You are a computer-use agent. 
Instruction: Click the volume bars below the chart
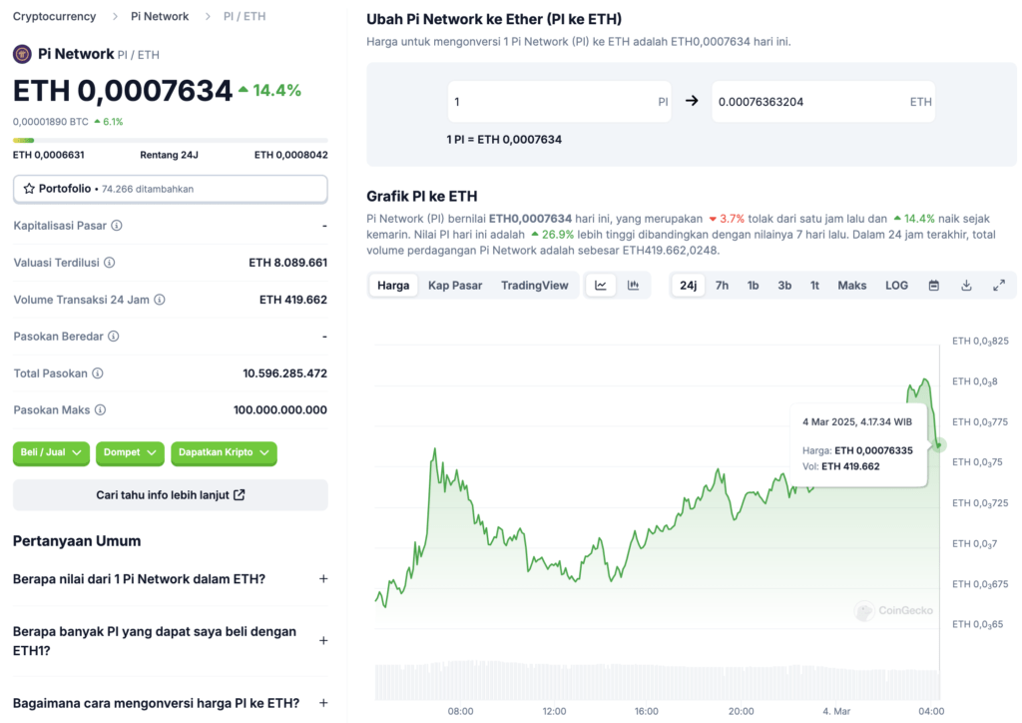[657, 681]
